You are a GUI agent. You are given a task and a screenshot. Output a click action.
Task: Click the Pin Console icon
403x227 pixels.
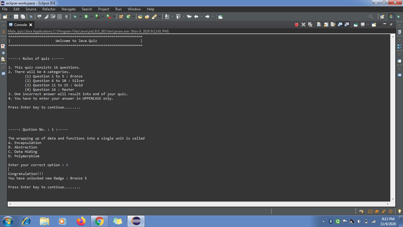(356, 25)
